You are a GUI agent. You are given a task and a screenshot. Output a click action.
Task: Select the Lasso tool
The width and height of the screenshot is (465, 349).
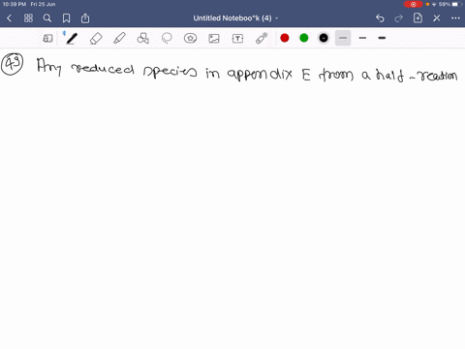167,39
